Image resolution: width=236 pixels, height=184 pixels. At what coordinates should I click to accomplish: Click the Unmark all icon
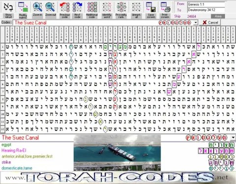pos(136,7)
